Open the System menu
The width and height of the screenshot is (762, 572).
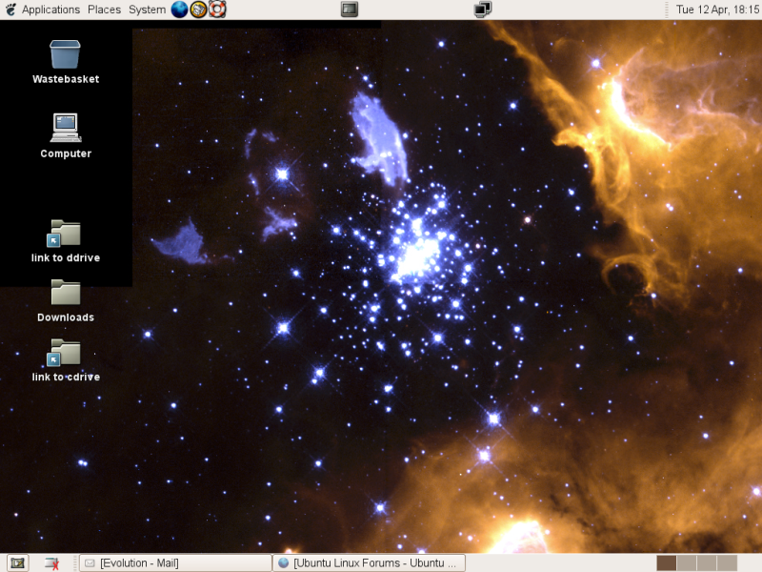click(x=147, y=10)
